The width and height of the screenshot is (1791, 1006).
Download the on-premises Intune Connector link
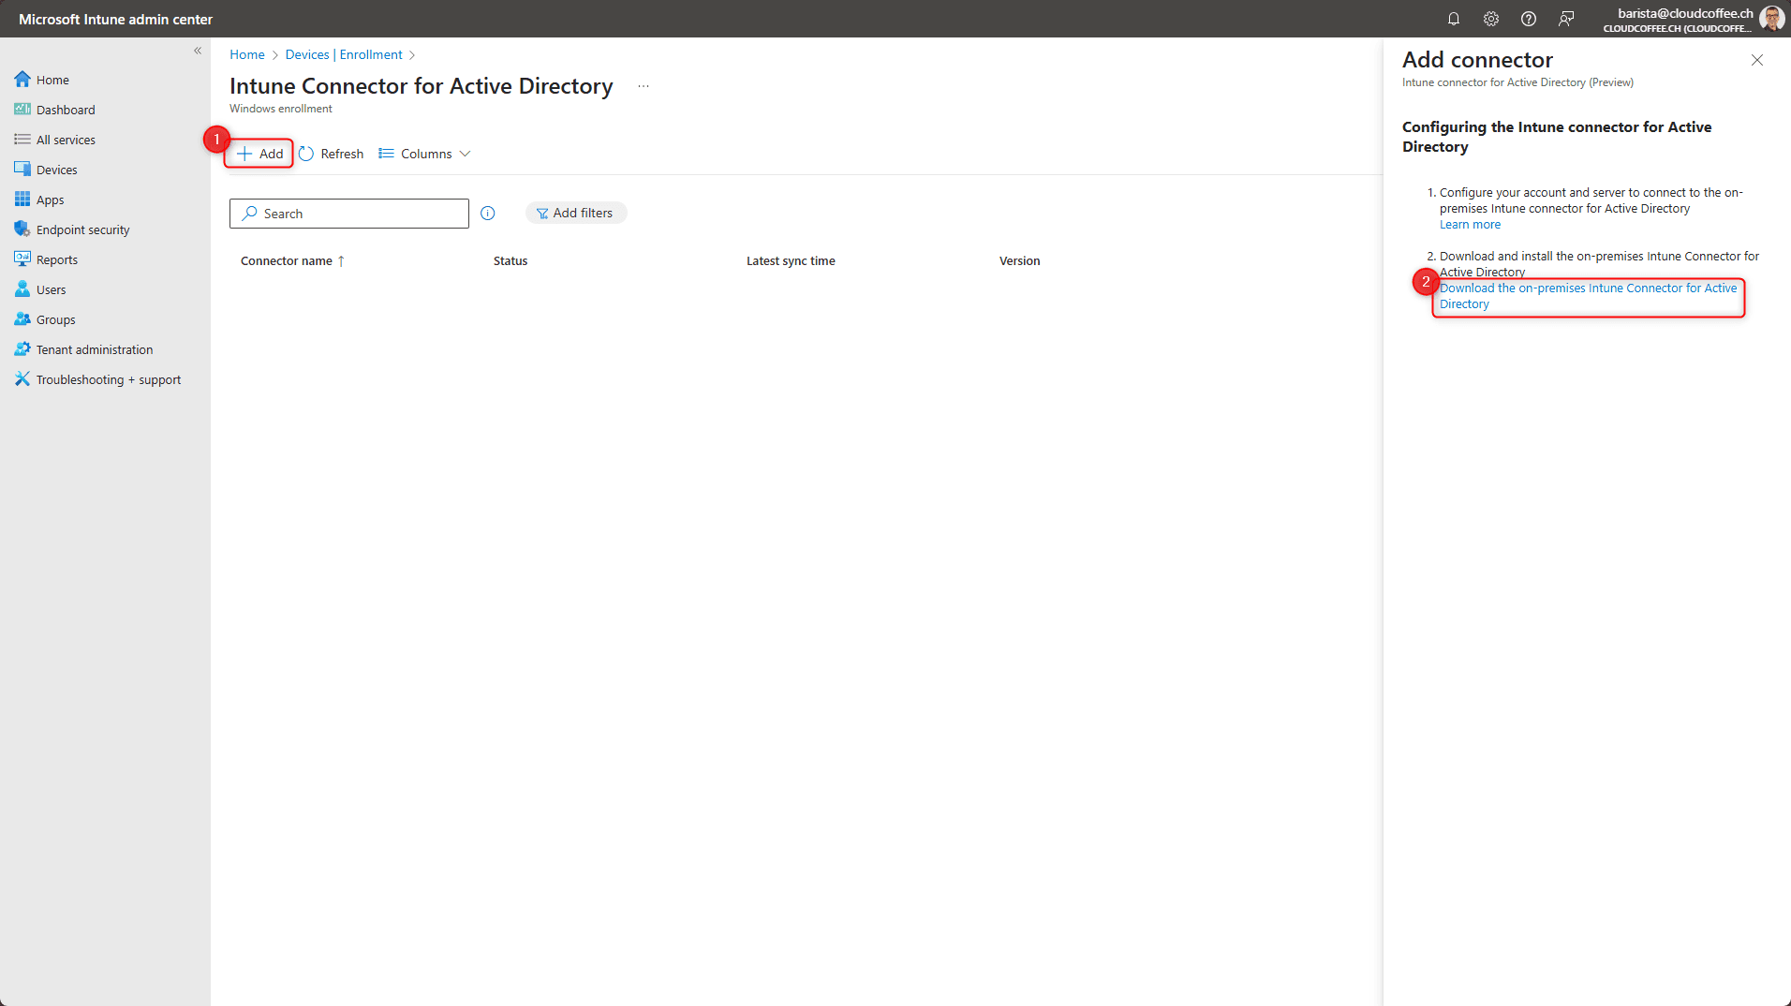tap(1587, 296)
